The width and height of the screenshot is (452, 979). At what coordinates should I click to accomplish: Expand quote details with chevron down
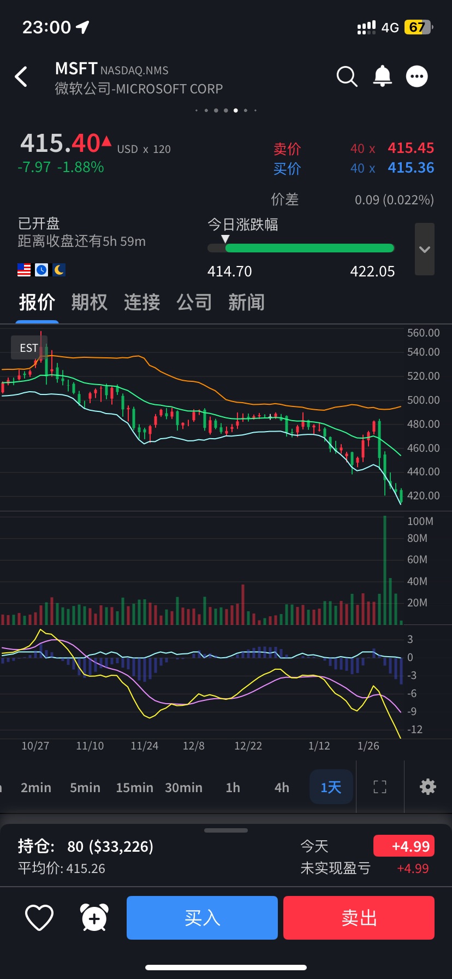425,249
